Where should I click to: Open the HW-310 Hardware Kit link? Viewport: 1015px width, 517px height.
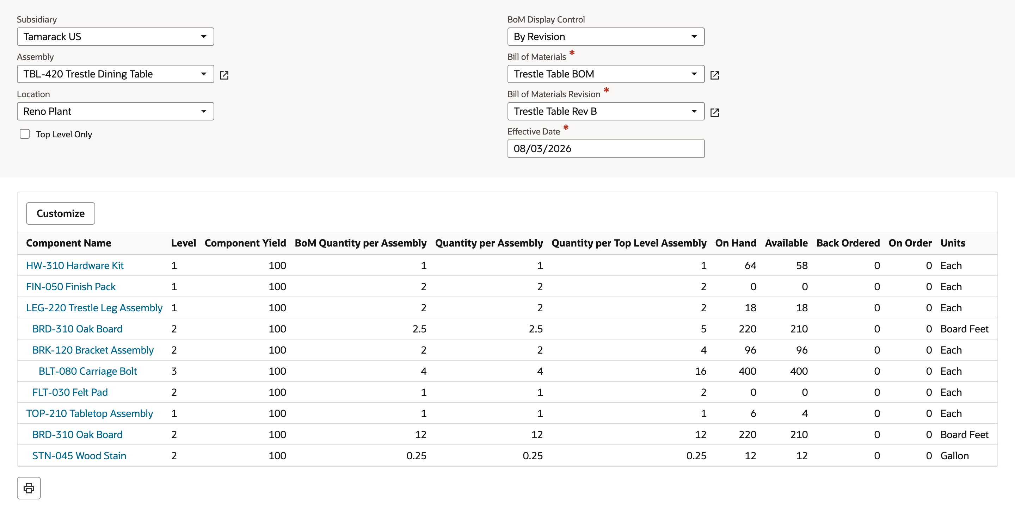tap(75, 266)
